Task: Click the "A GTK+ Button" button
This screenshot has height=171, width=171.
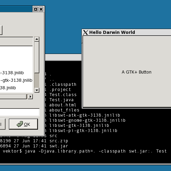Action: point(127,72)
